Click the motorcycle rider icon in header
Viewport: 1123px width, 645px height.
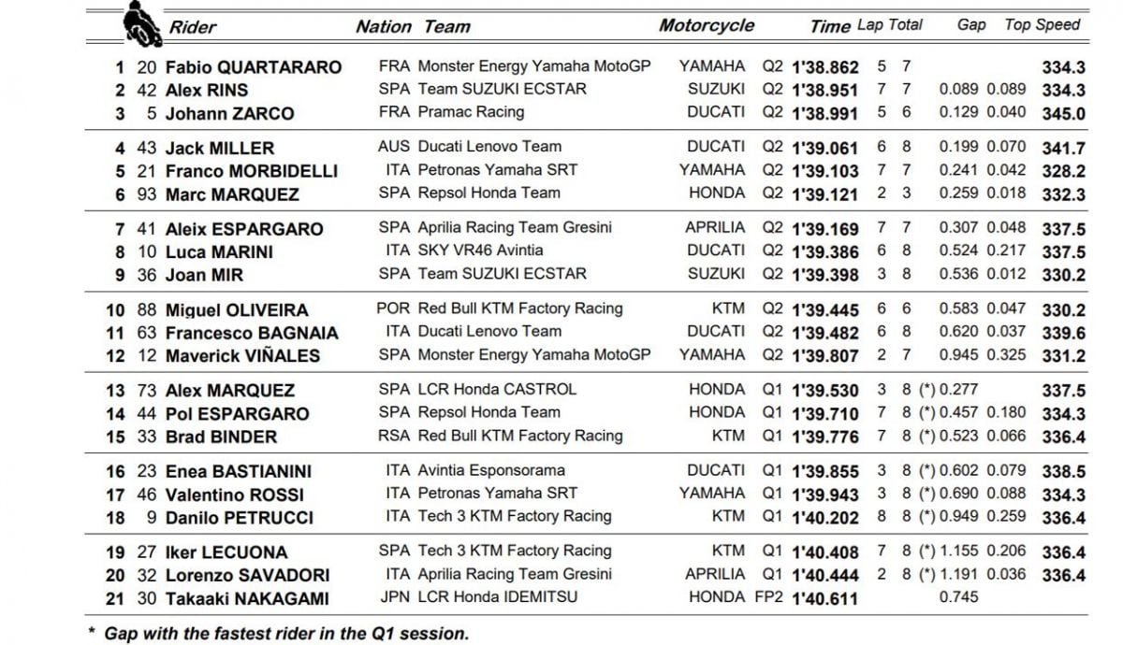(x=141, y=23)
